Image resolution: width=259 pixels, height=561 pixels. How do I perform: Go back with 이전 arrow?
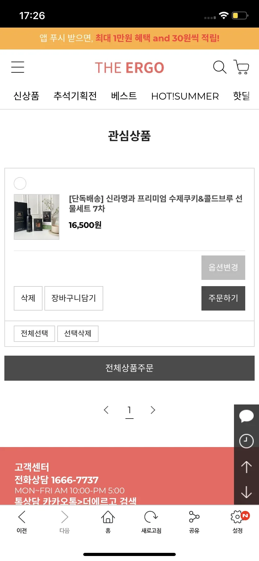(22, 522)
